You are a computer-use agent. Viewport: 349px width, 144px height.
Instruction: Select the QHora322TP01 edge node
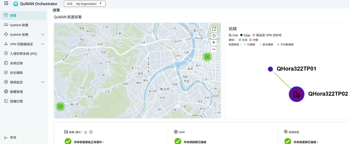(x=270, y=69)
